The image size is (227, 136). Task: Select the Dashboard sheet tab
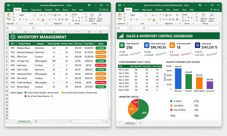130,123
